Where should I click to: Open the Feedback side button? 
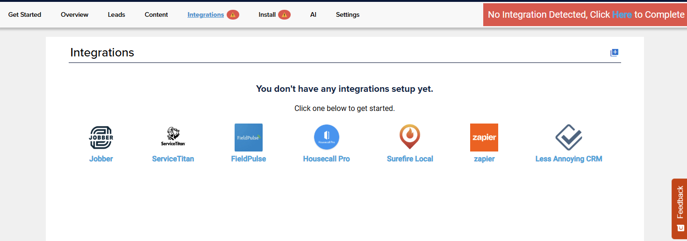point(680,209)
